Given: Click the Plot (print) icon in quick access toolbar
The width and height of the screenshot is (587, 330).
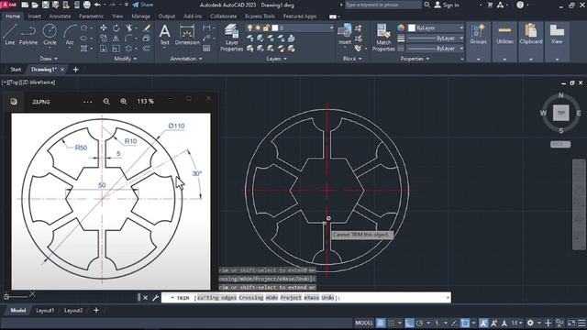Looking at the screenshot, I should 87,5.
